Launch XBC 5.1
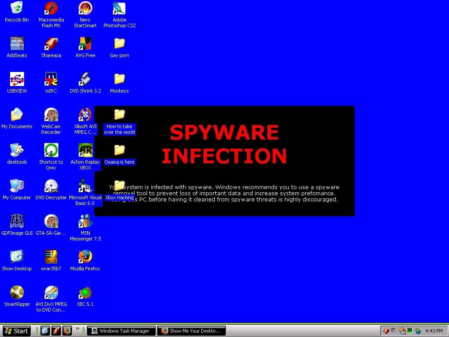The width and height of the screenshot is (449, 337). point(85,294)
